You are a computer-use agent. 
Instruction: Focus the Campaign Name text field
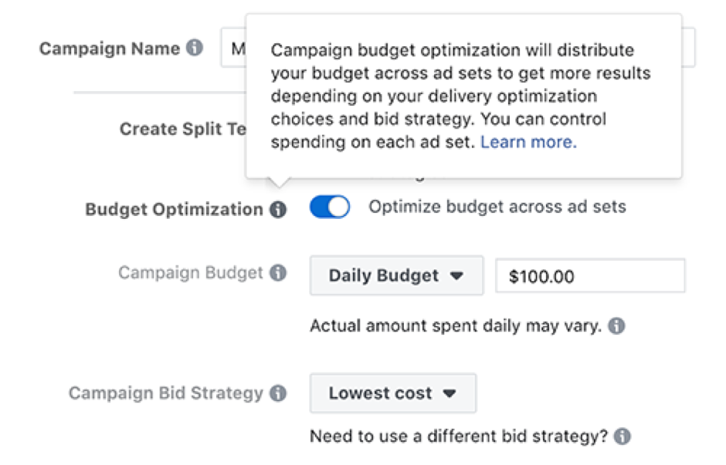coord(233,49)
